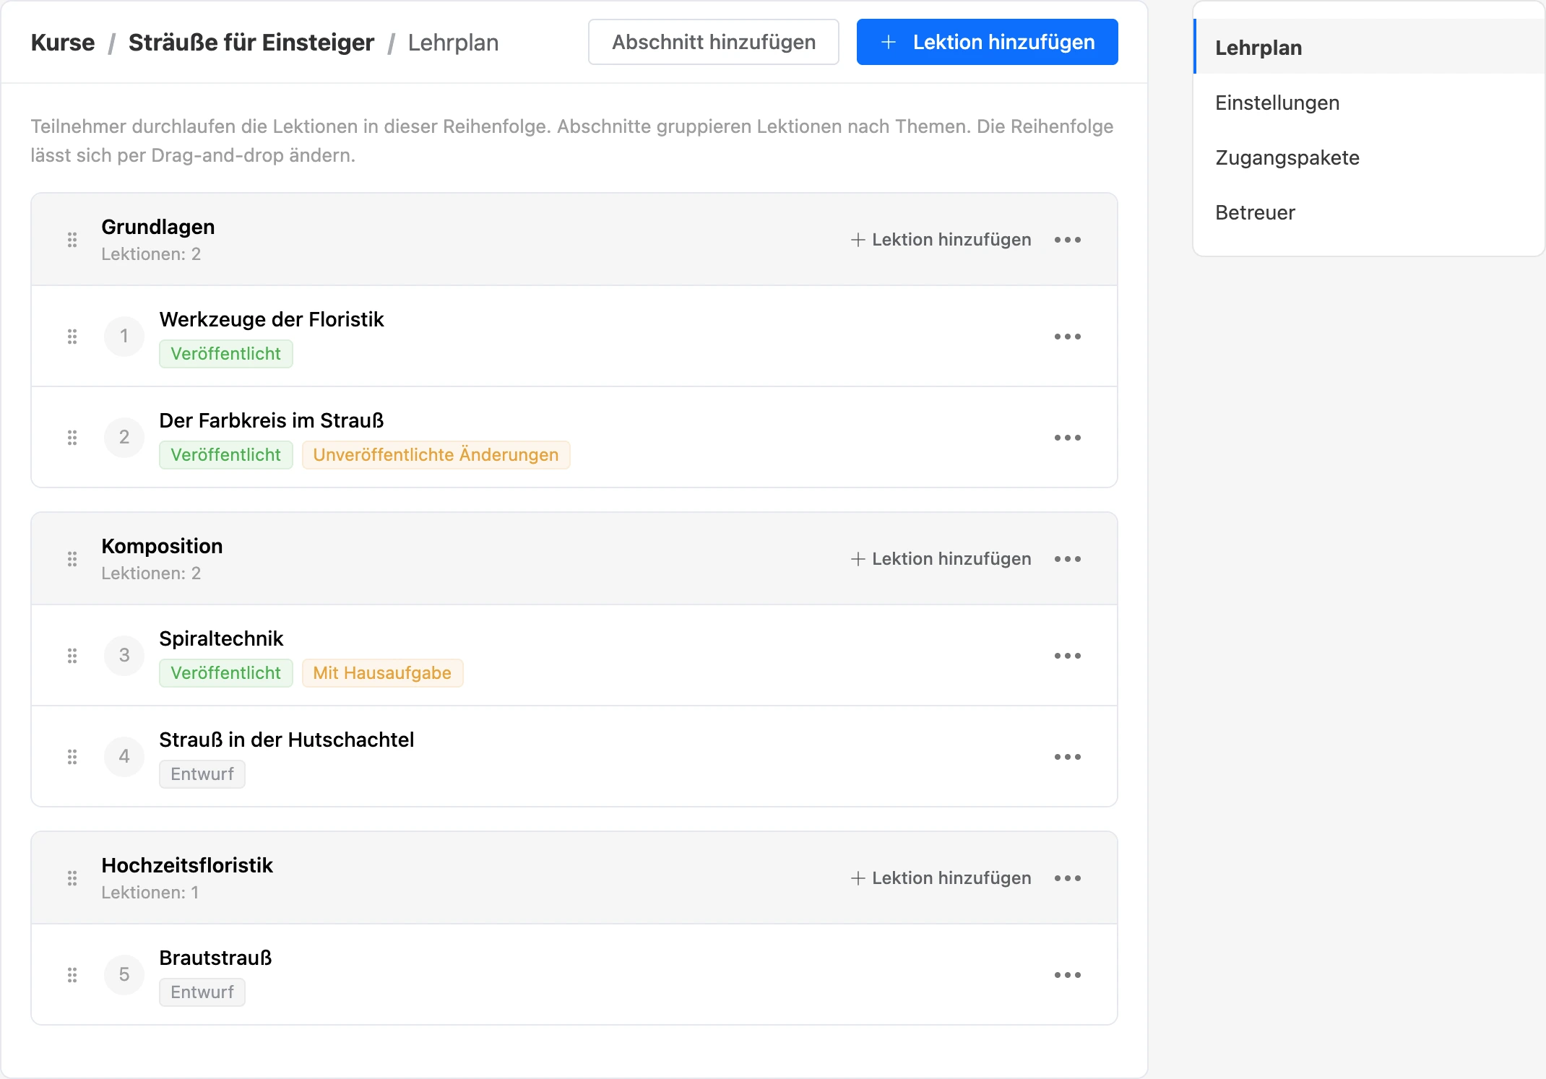Click drag handle beside Strauß in der Hutschachtel
This screenshot has height=1079, width=1546.
tap(72, 757)
